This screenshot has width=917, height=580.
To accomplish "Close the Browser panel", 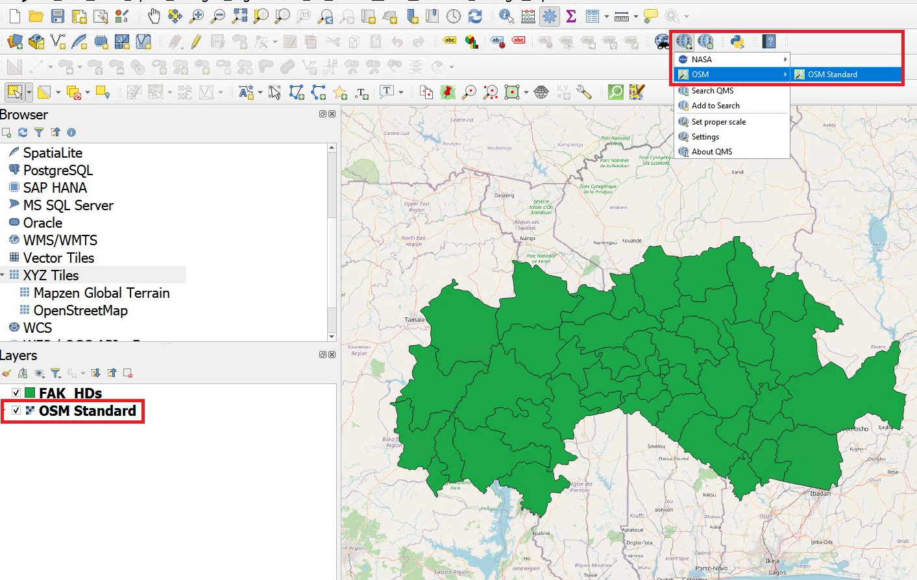I will pyautogui.click(x=332, y=114).
